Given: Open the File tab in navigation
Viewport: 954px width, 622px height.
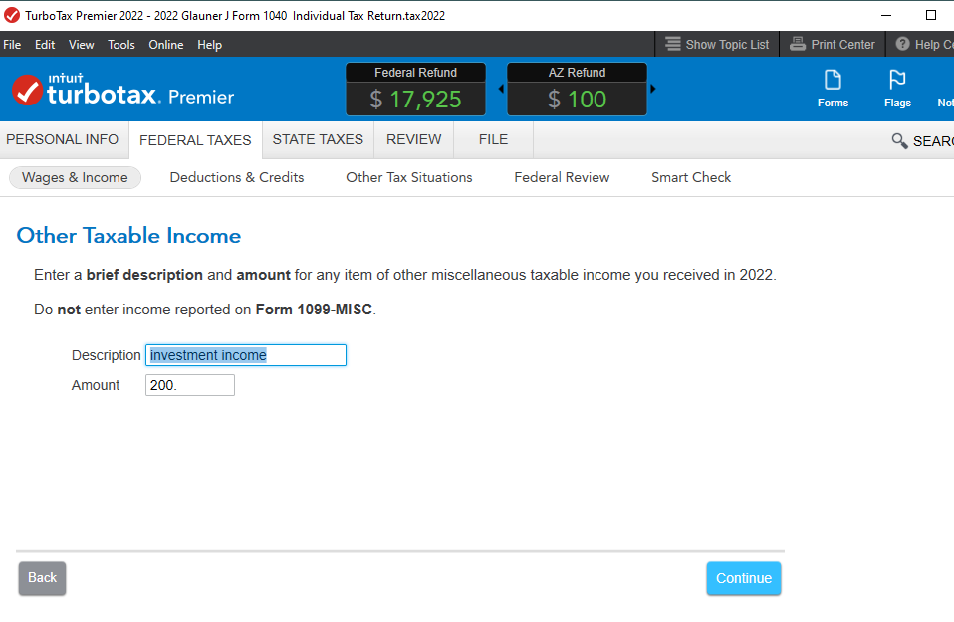Looking at the screenshot, I should point(493,140).
